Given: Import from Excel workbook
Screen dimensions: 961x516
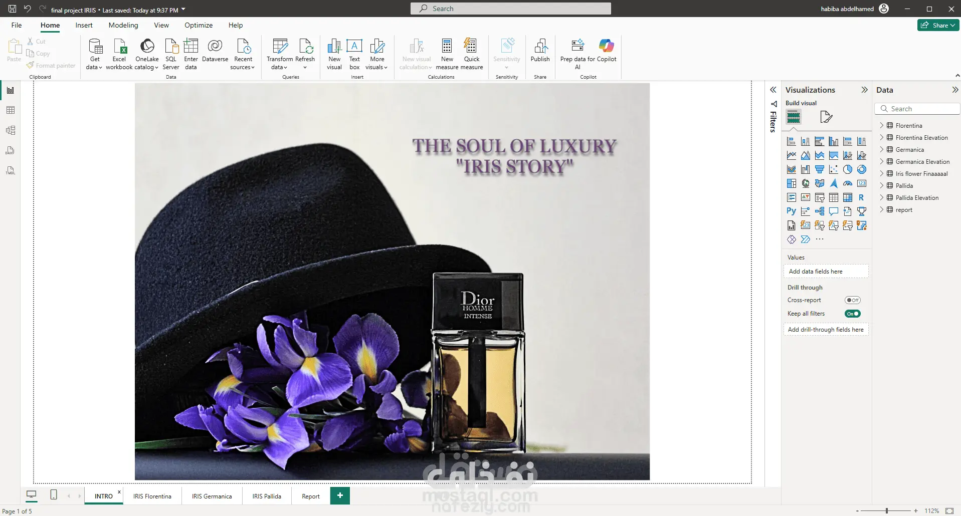Looking at the screenshot, I should point(119,54).
